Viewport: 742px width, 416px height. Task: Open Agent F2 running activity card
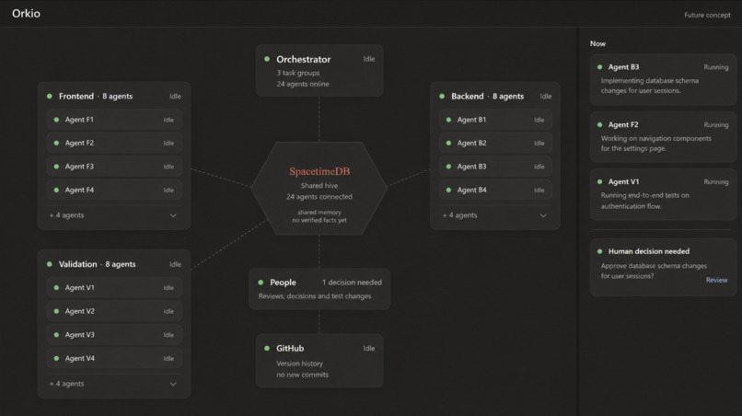coord(663,137)
